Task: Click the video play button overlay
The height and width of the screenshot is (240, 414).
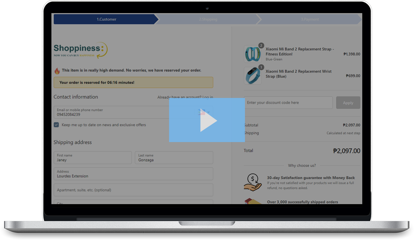Action: 207,120
